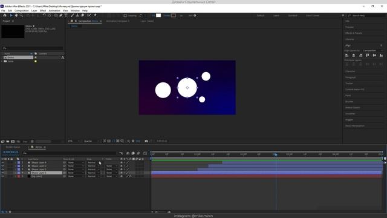This screenshot has width=387, height=218.
Task: Click the composition mini-flowchart icon in timeline
Action: tap(121, 153)
